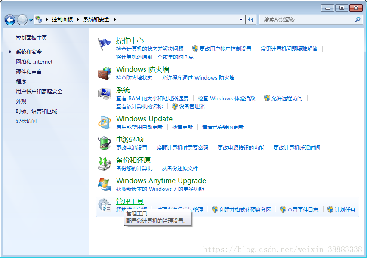Select 外观 in sidebar
This screenshot has height=258, width=367.
[x=21, y=101]
